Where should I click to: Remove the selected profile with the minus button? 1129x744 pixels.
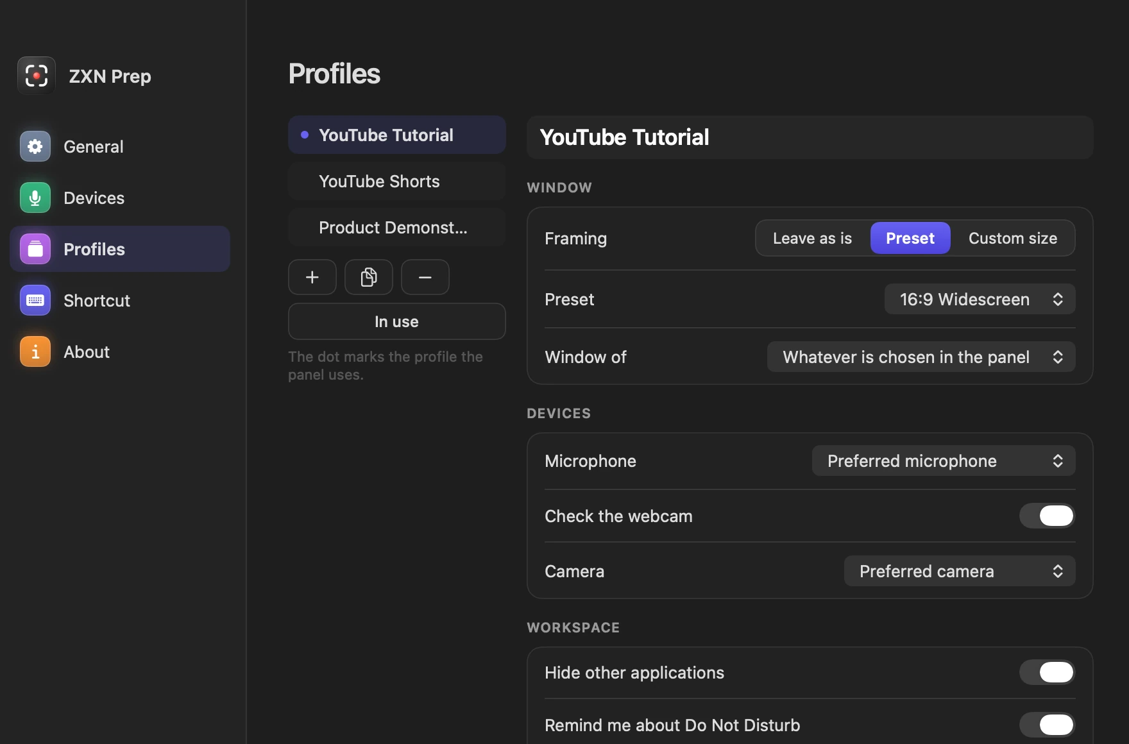pyautogui.click(x=425, y=277)
